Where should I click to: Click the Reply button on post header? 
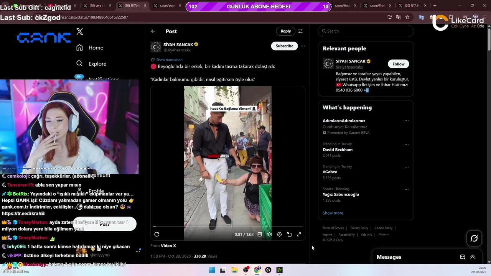pyautogui.click(x=286, y=31)
